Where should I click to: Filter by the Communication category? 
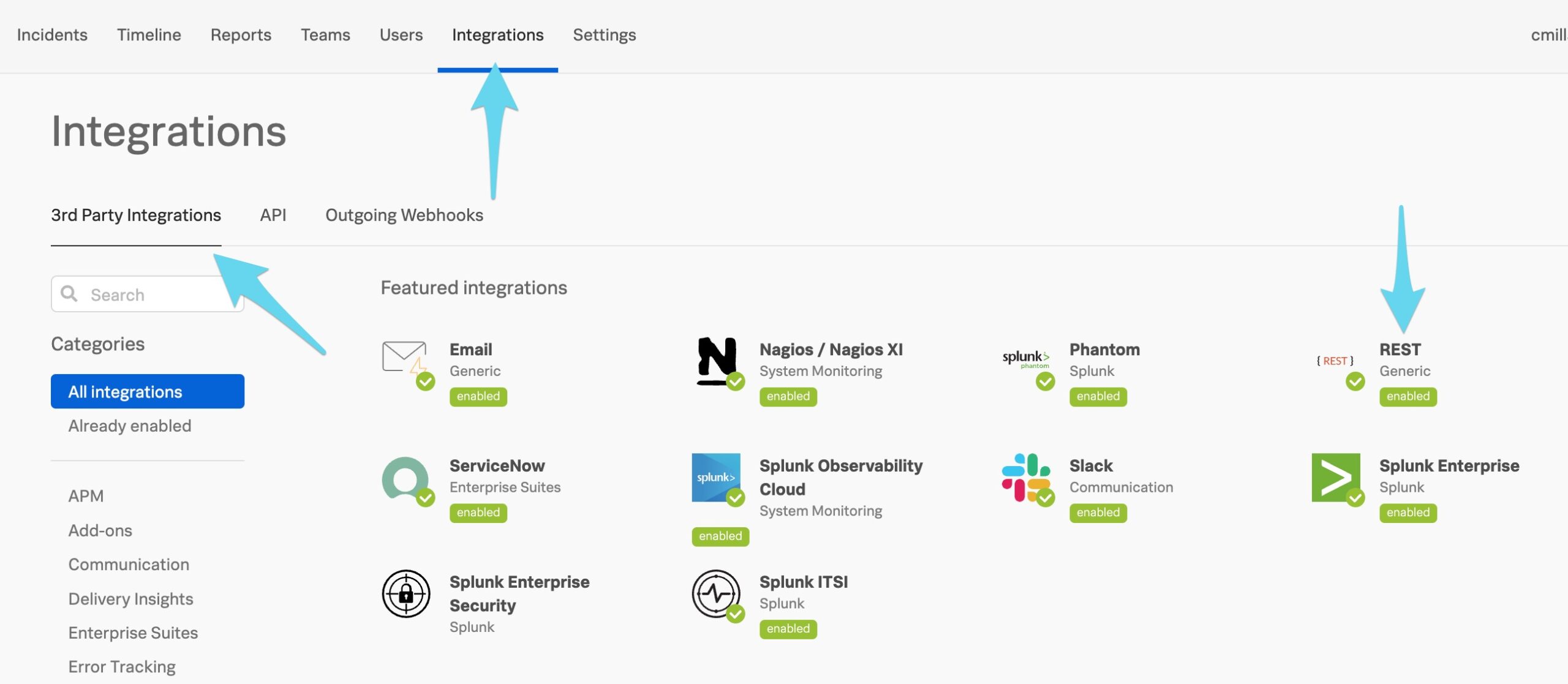coord(129,564)
